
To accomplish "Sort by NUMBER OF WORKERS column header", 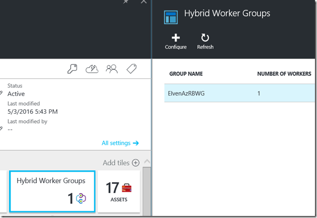I will tap(284, 74).
